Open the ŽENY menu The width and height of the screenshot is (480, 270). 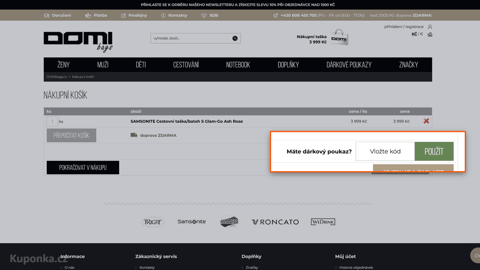click(x=64, y=65)
